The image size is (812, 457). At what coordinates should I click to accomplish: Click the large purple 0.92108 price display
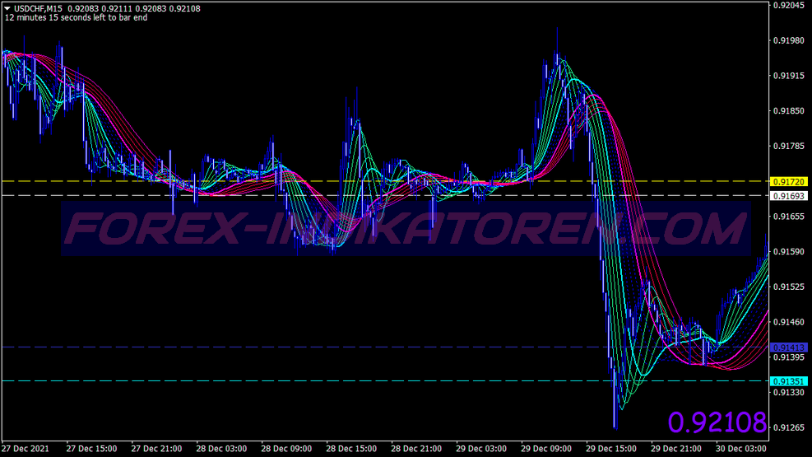[x=717, y=422]
